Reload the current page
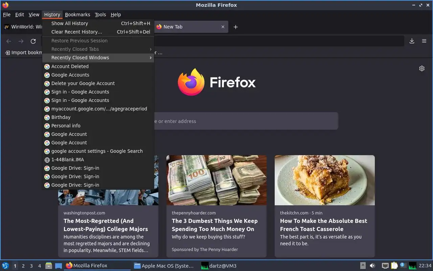Screen dimensions: 433x271 [33, 41]
